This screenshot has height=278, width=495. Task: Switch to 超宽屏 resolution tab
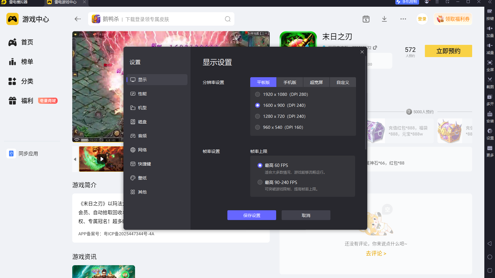click(x=316, y=82)
